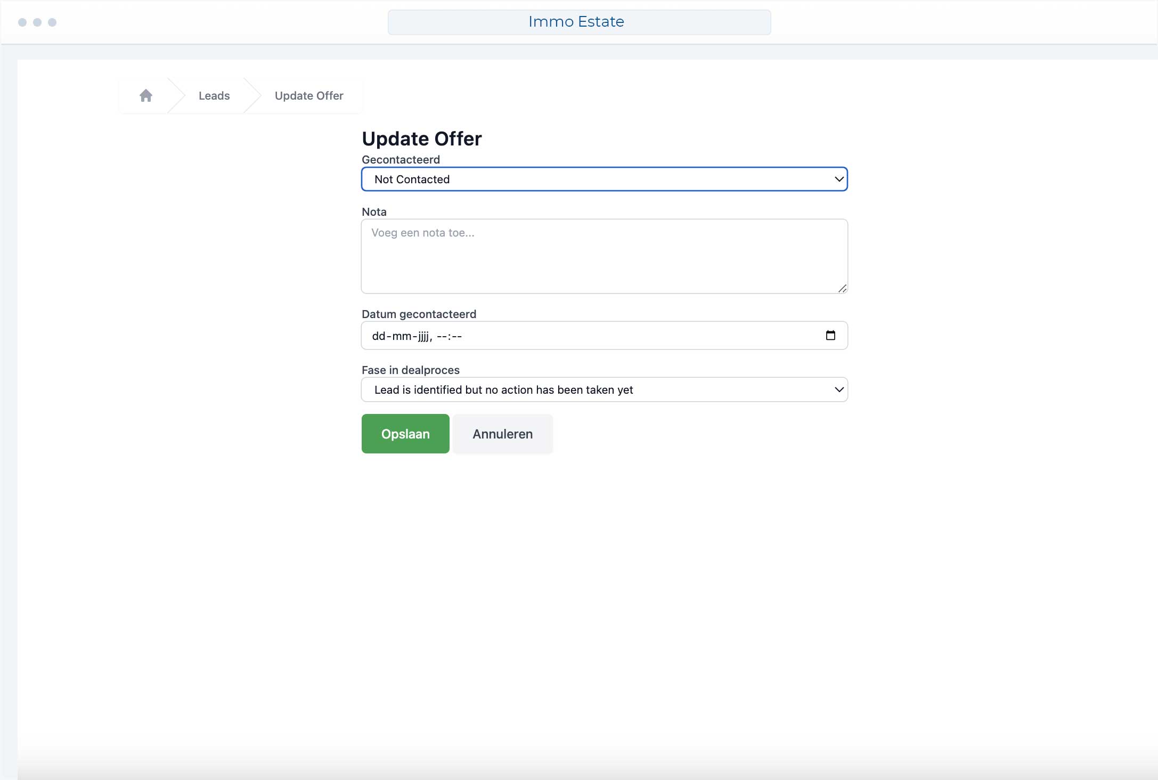Click the Immo Estate address bar
This screenshot has width=1158, height=780.
click(x=579, y=22)
